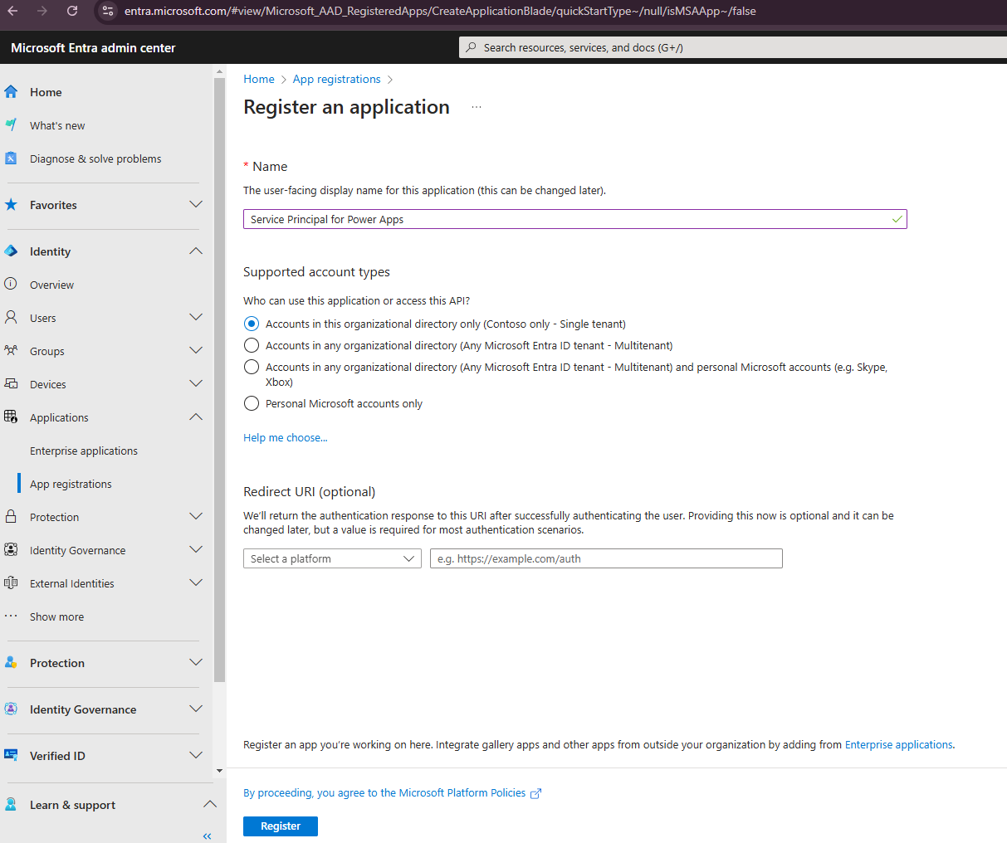Open What's new in sidebar
The image size is (1007, 843).
click(57, 125)
